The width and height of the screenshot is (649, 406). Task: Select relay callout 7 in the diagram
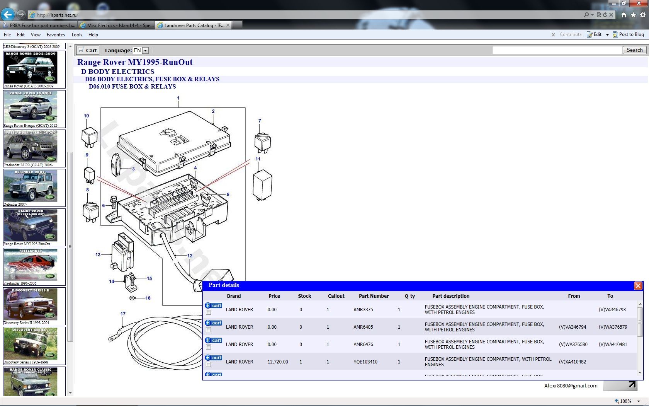[260, 121]
